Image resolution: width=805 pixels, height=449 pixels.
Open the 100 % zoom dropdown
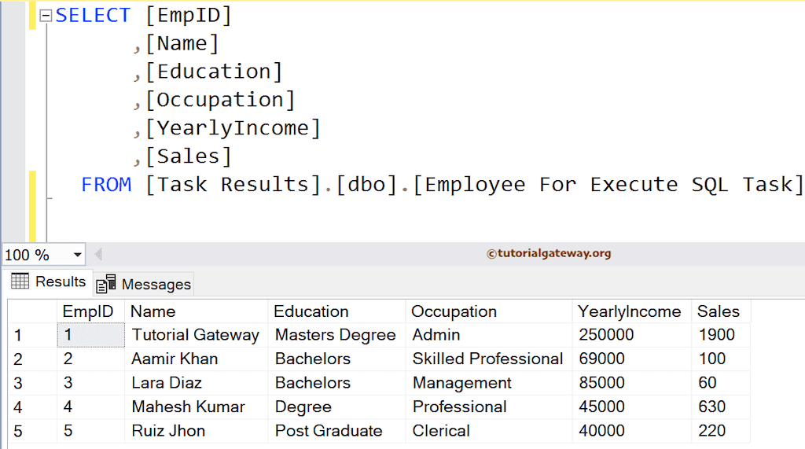77,255
